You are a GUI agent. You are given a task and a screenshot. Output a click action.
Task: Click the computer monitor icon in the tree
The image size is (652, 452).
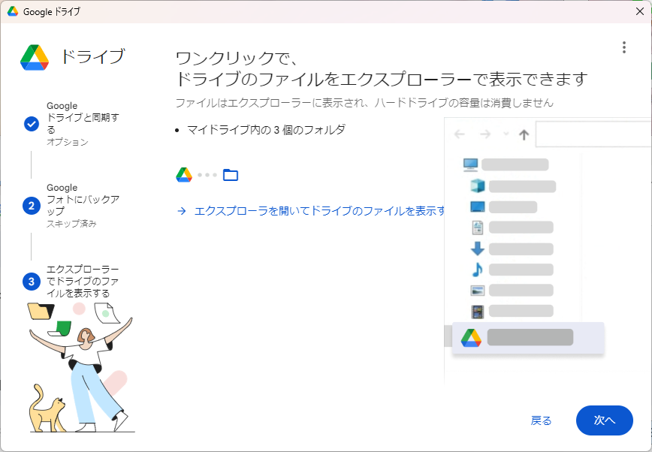point(470,164)
